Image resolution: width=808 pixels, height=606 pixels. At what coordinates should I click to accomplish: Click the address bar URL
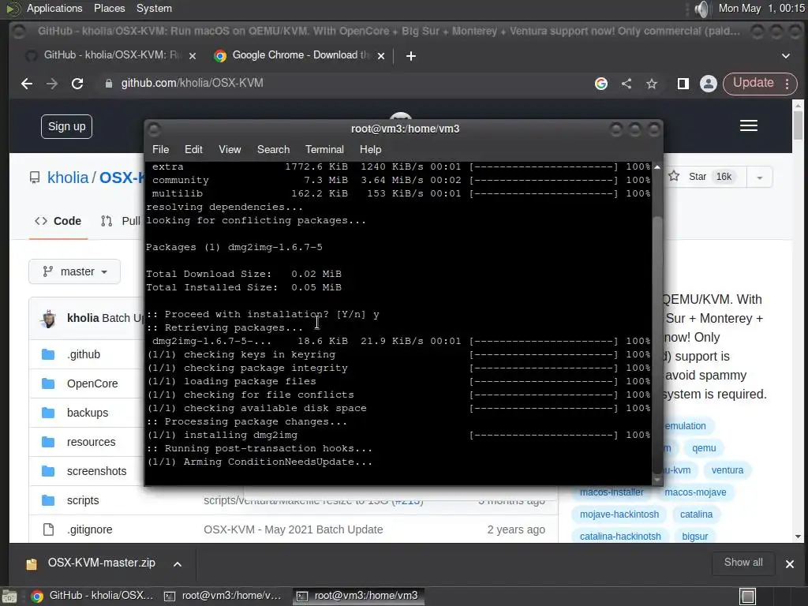tap(193, 83)
